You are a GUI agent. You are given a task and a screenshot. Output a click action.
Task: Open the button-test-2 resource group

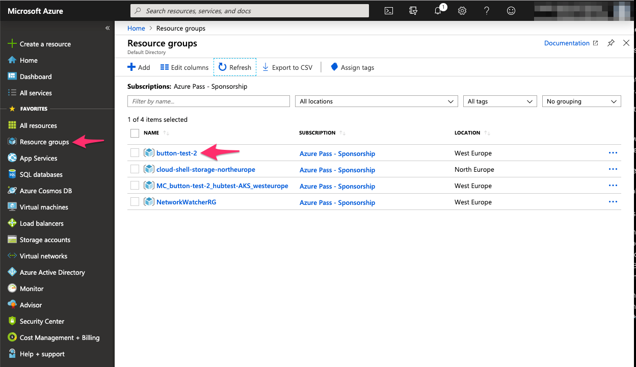click(x=176, y=153)
